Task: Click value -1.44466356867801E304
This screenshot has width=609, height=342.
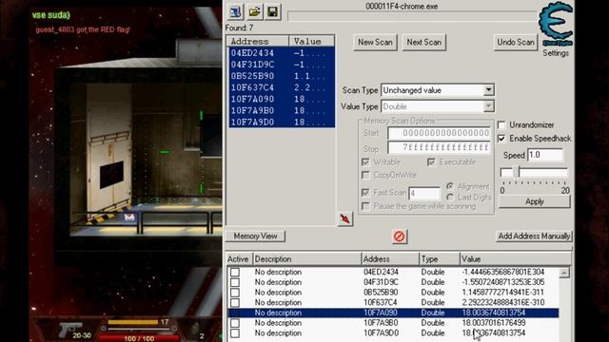Action: click(x=503, y=273)
